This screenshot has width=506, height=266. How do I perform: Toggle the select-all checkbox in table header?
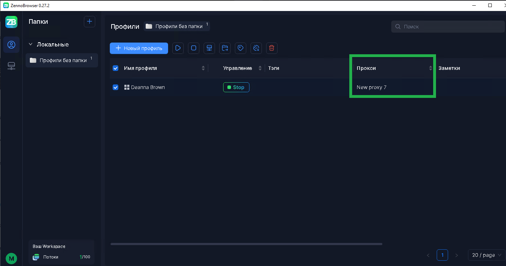[115, 68]
